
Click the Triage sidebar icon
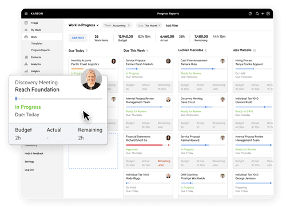tap(26, 23)
